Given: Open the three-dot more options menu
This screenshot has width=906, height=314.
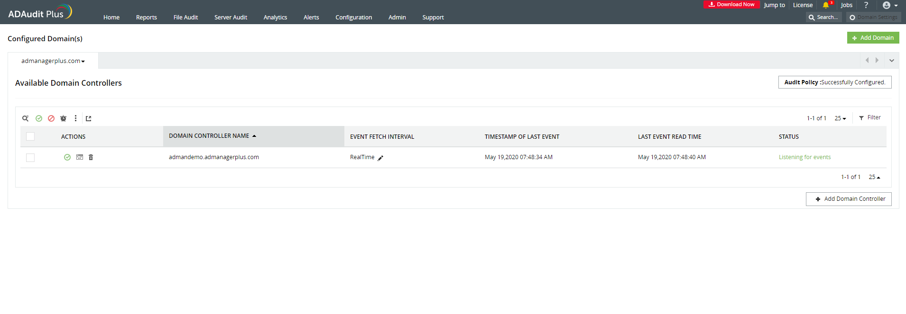Looking at the screenshot, I should [75, 118].
